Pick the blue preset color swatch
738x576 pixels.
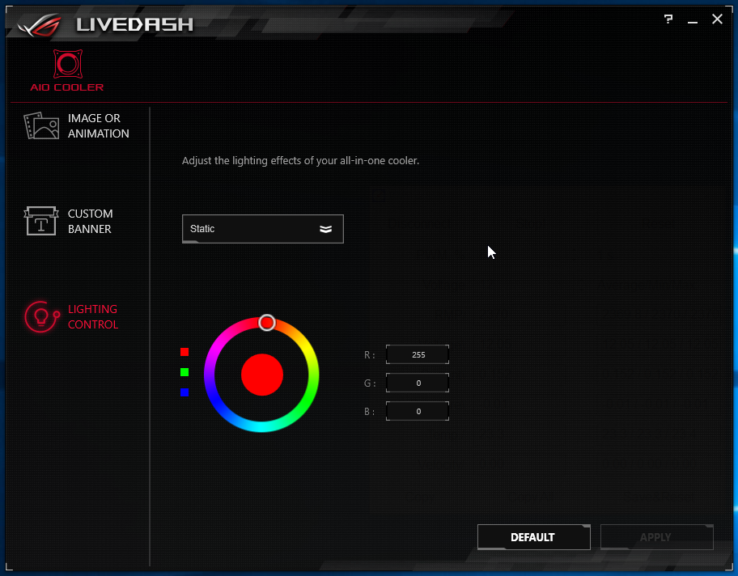[x=184, y=392]
